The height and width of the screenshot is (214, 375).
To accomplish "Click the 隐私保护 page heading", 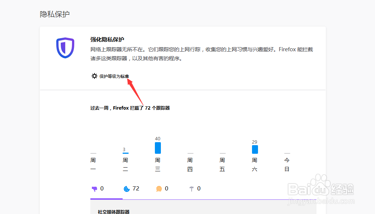I will pyautogui.click(x=55, y=14).
